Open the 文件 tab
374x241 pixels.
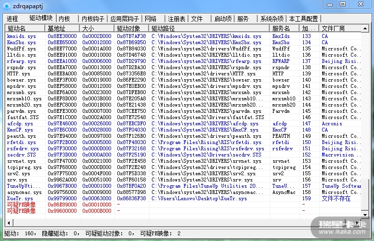197,19
